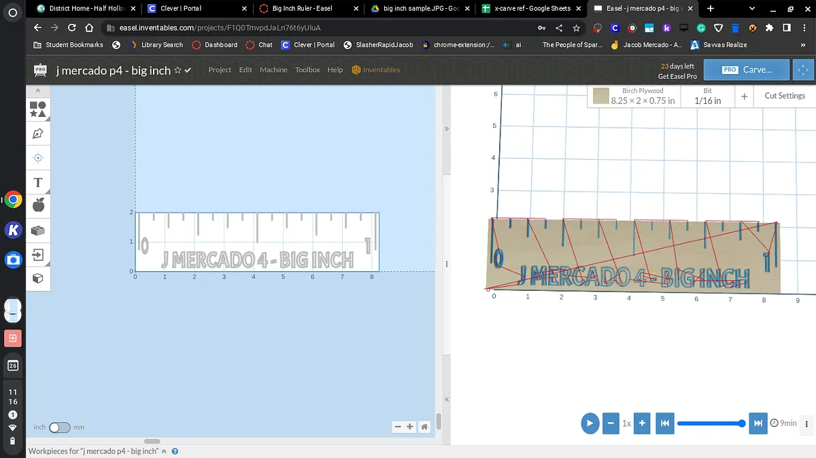The height and width of the screenshot is (458, 816).
Task: Open the 3D cube icon
Action: tap(38, 278)
